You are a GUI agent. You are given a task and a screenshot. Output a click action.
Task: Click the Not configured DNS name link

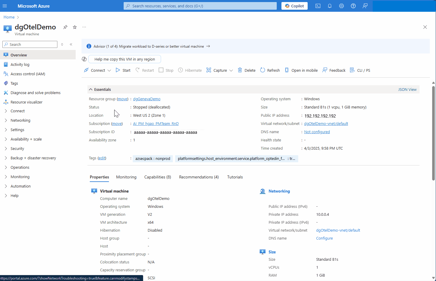(317, 132)
